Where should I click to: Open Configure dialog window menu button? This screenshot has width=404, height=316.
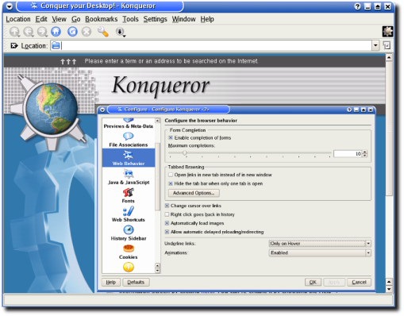click(102, 110)
